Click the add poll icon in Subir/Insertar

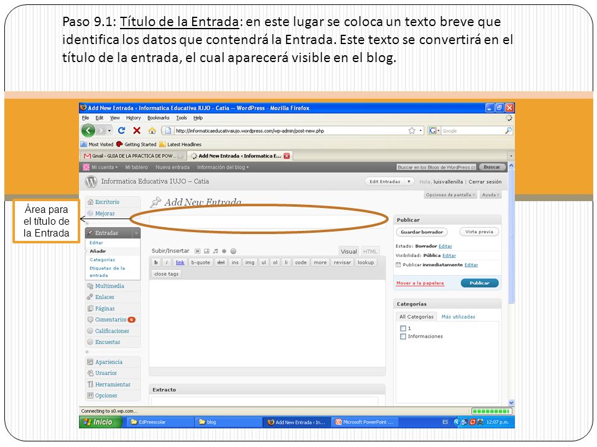233,251
